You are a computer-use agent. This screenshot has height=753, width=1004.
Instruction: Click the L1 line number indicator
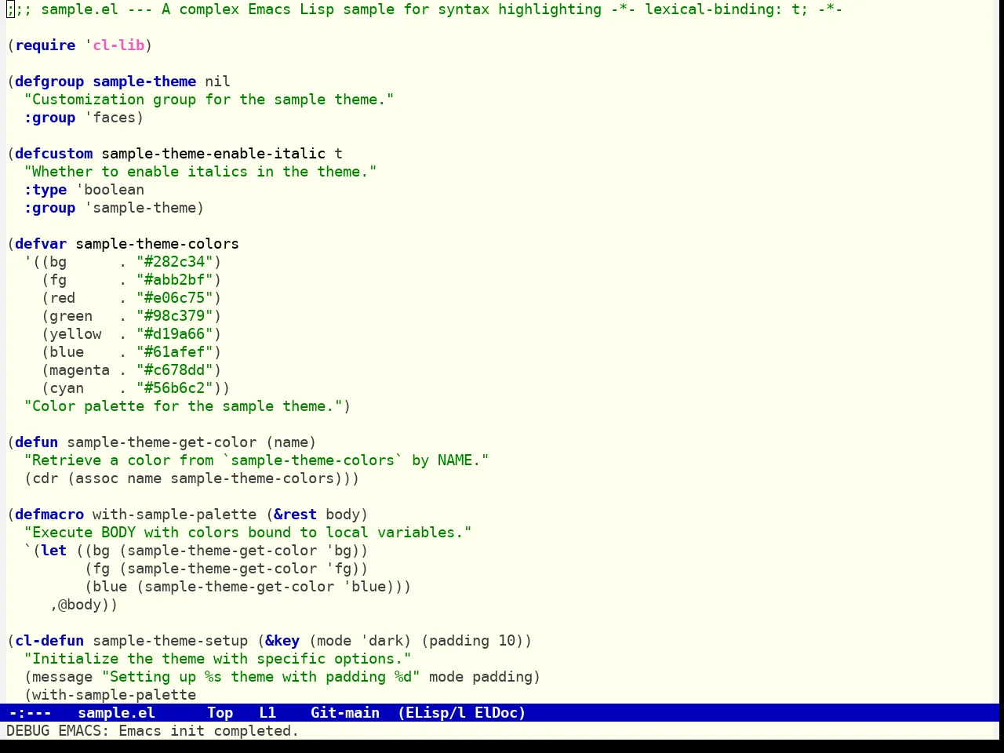pos(267,713)
